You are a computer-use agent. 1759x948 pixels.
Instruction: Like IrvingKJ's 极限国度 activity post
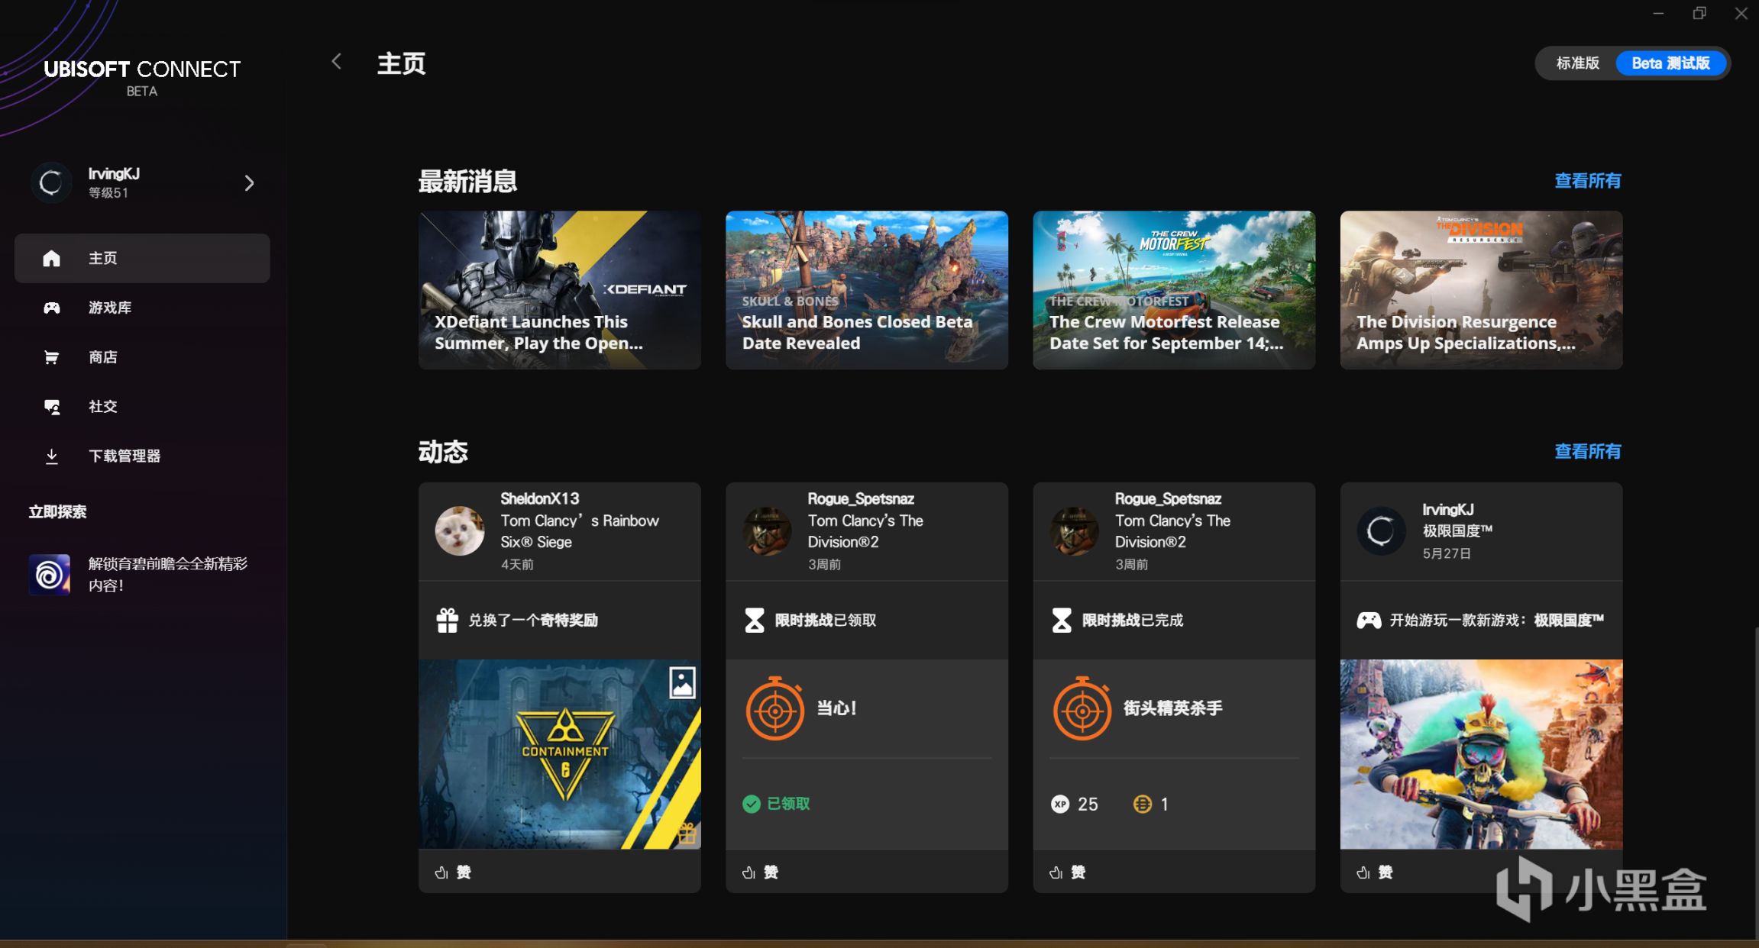(1375, 872)
